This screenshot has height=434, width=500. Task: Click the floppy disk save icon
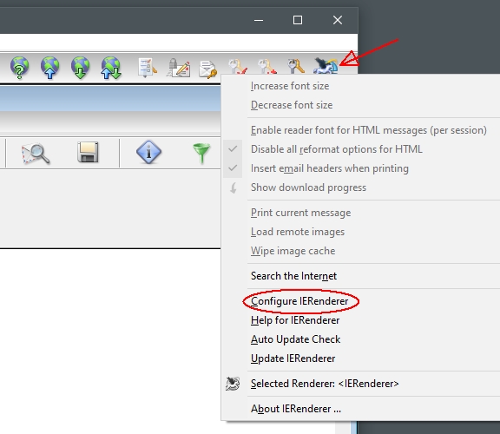coord(88,152)
